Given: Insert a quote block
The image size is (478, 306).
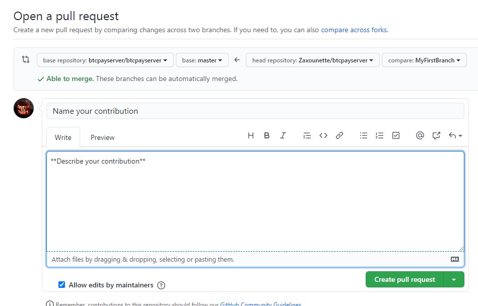Looking at the screenshot, I should click(307, 135).
